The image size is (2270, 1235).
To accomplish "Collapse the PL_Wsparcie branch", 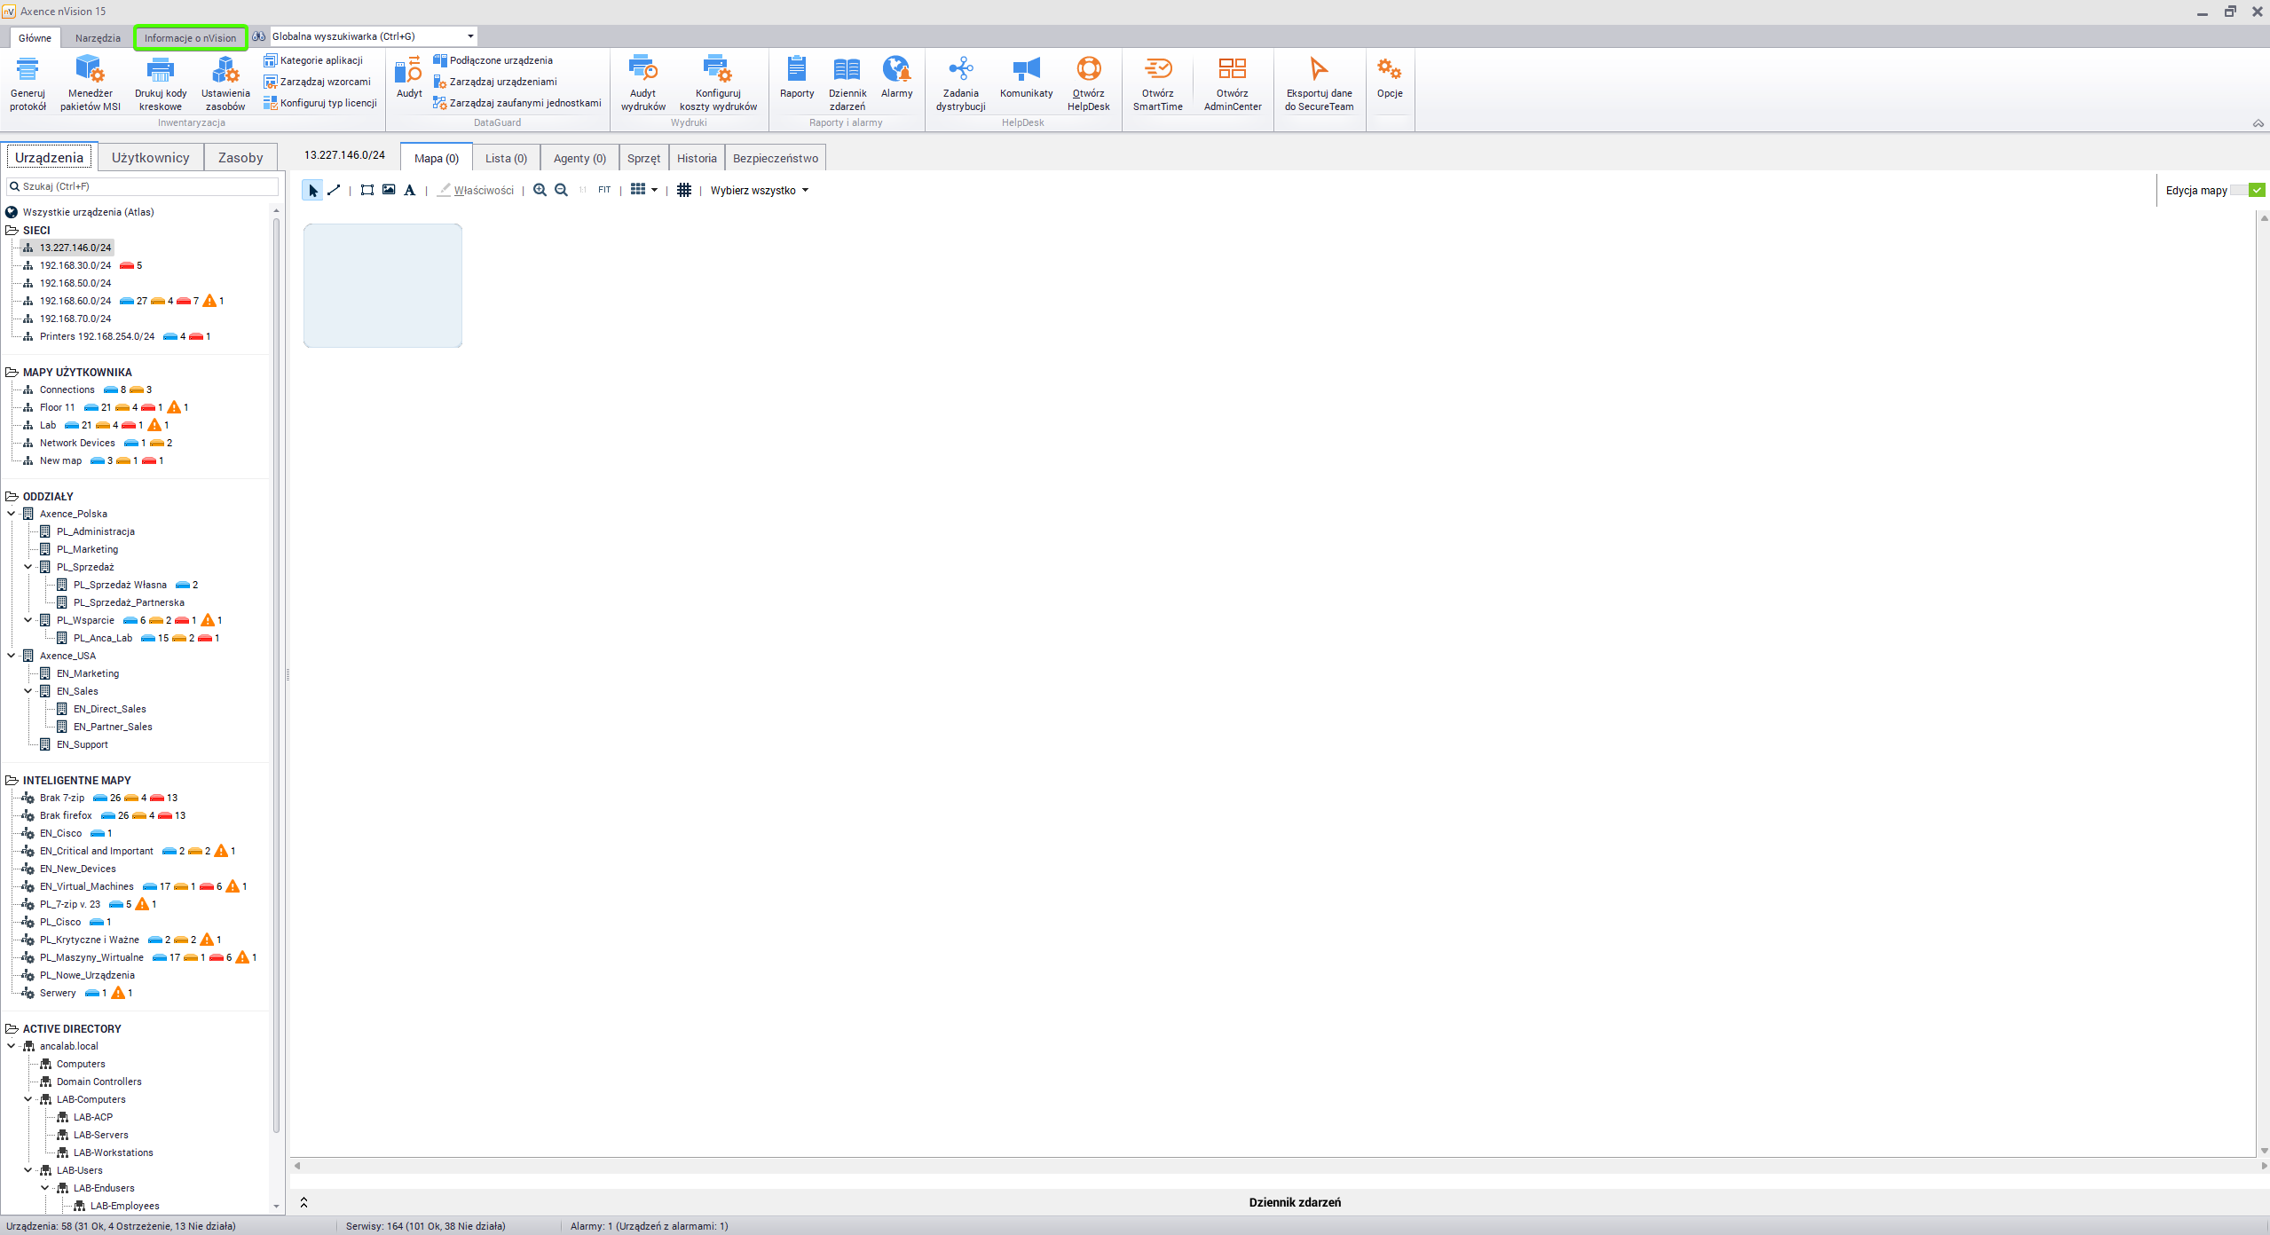I will pos(28,620).
